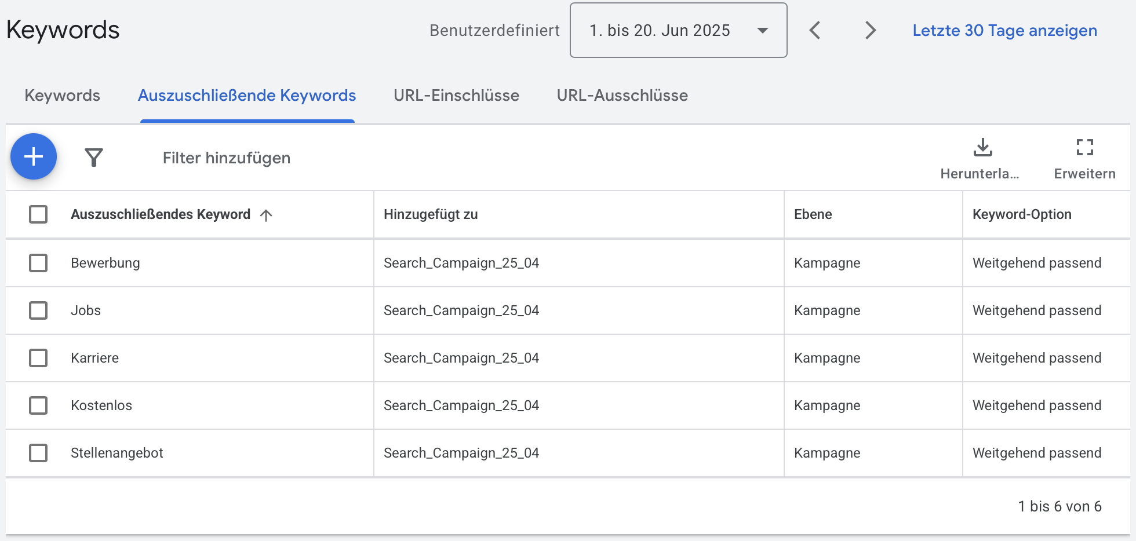Switch to the Keywords tab
Screen dimensions: 1136x541
coord(62,95)
